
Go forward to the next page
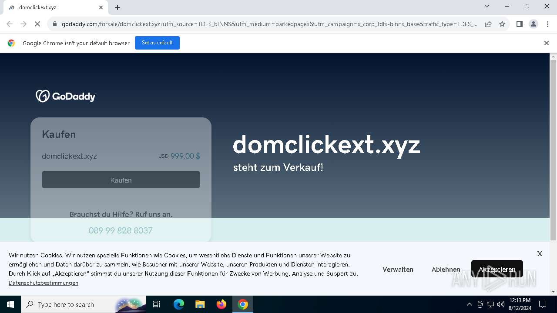(x=23, y=24)
